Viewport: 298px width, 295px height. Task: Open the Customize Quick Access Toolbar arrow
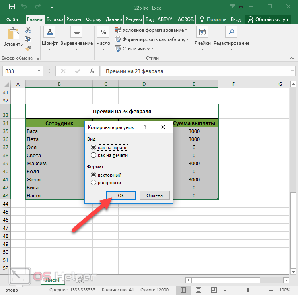51,7
